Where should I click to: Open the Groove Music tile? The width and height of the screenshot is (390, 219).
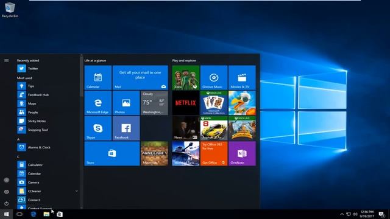(x=214, y=77)
